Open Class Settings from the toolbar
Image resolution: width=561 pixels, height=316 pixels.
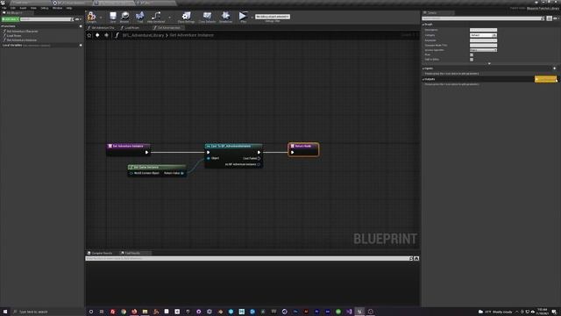point(187,17)
